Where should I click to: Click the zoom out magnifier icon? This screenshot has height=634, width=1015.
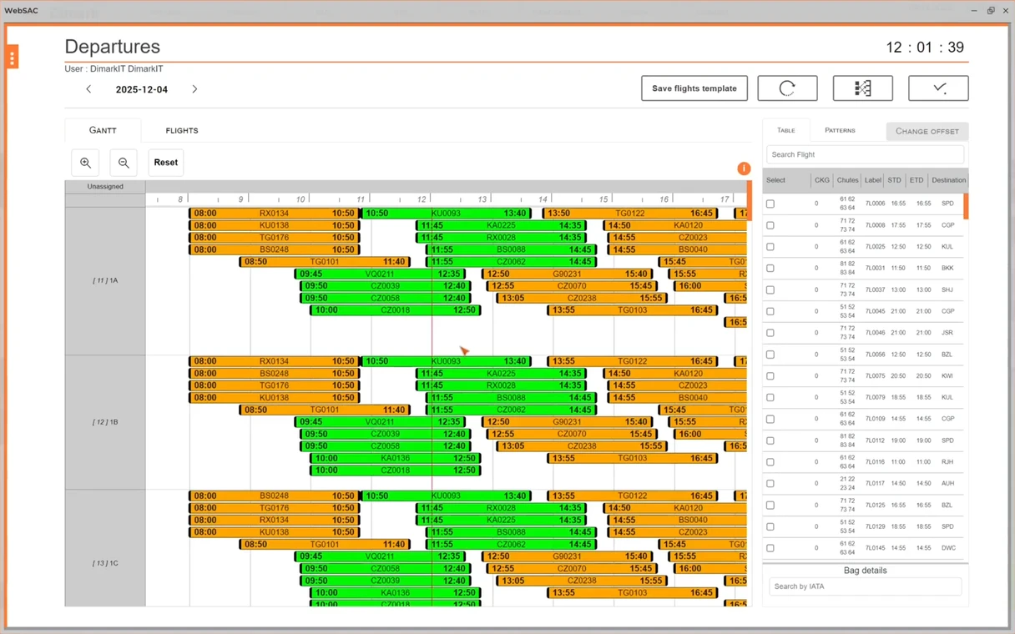click(124, 163)
